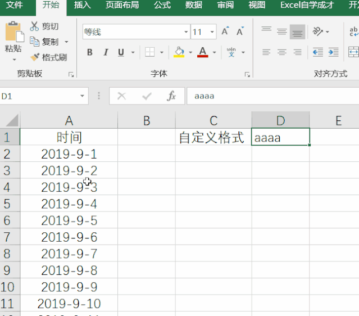Click the Paste clipboard icon

pyautogui.click(x=14, y=31)
